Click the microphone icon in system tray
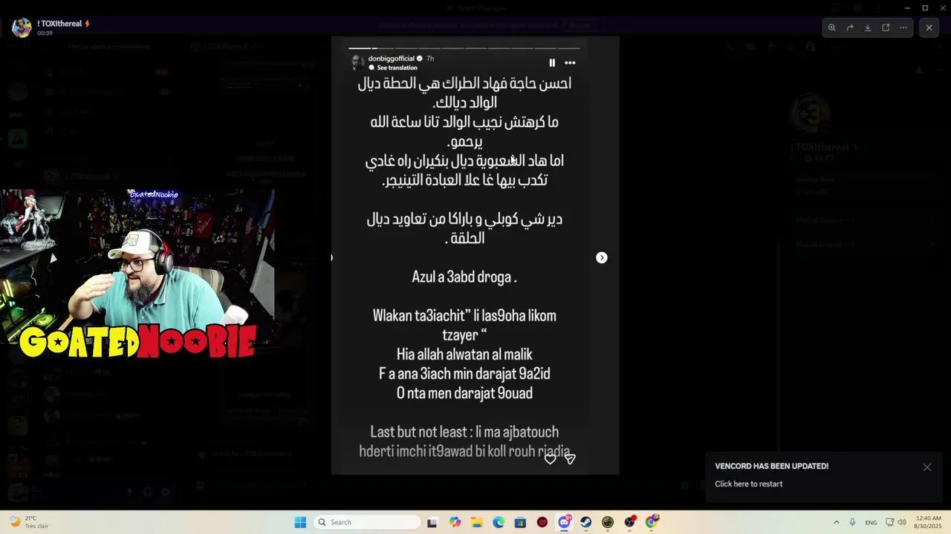The height and width of the screenshot is (534, 951). (852, 522)
